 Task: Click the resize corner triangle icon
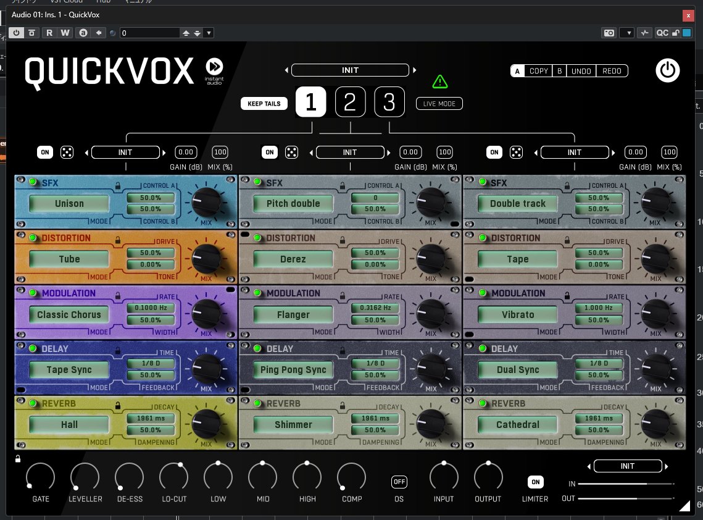coord(684,506)
